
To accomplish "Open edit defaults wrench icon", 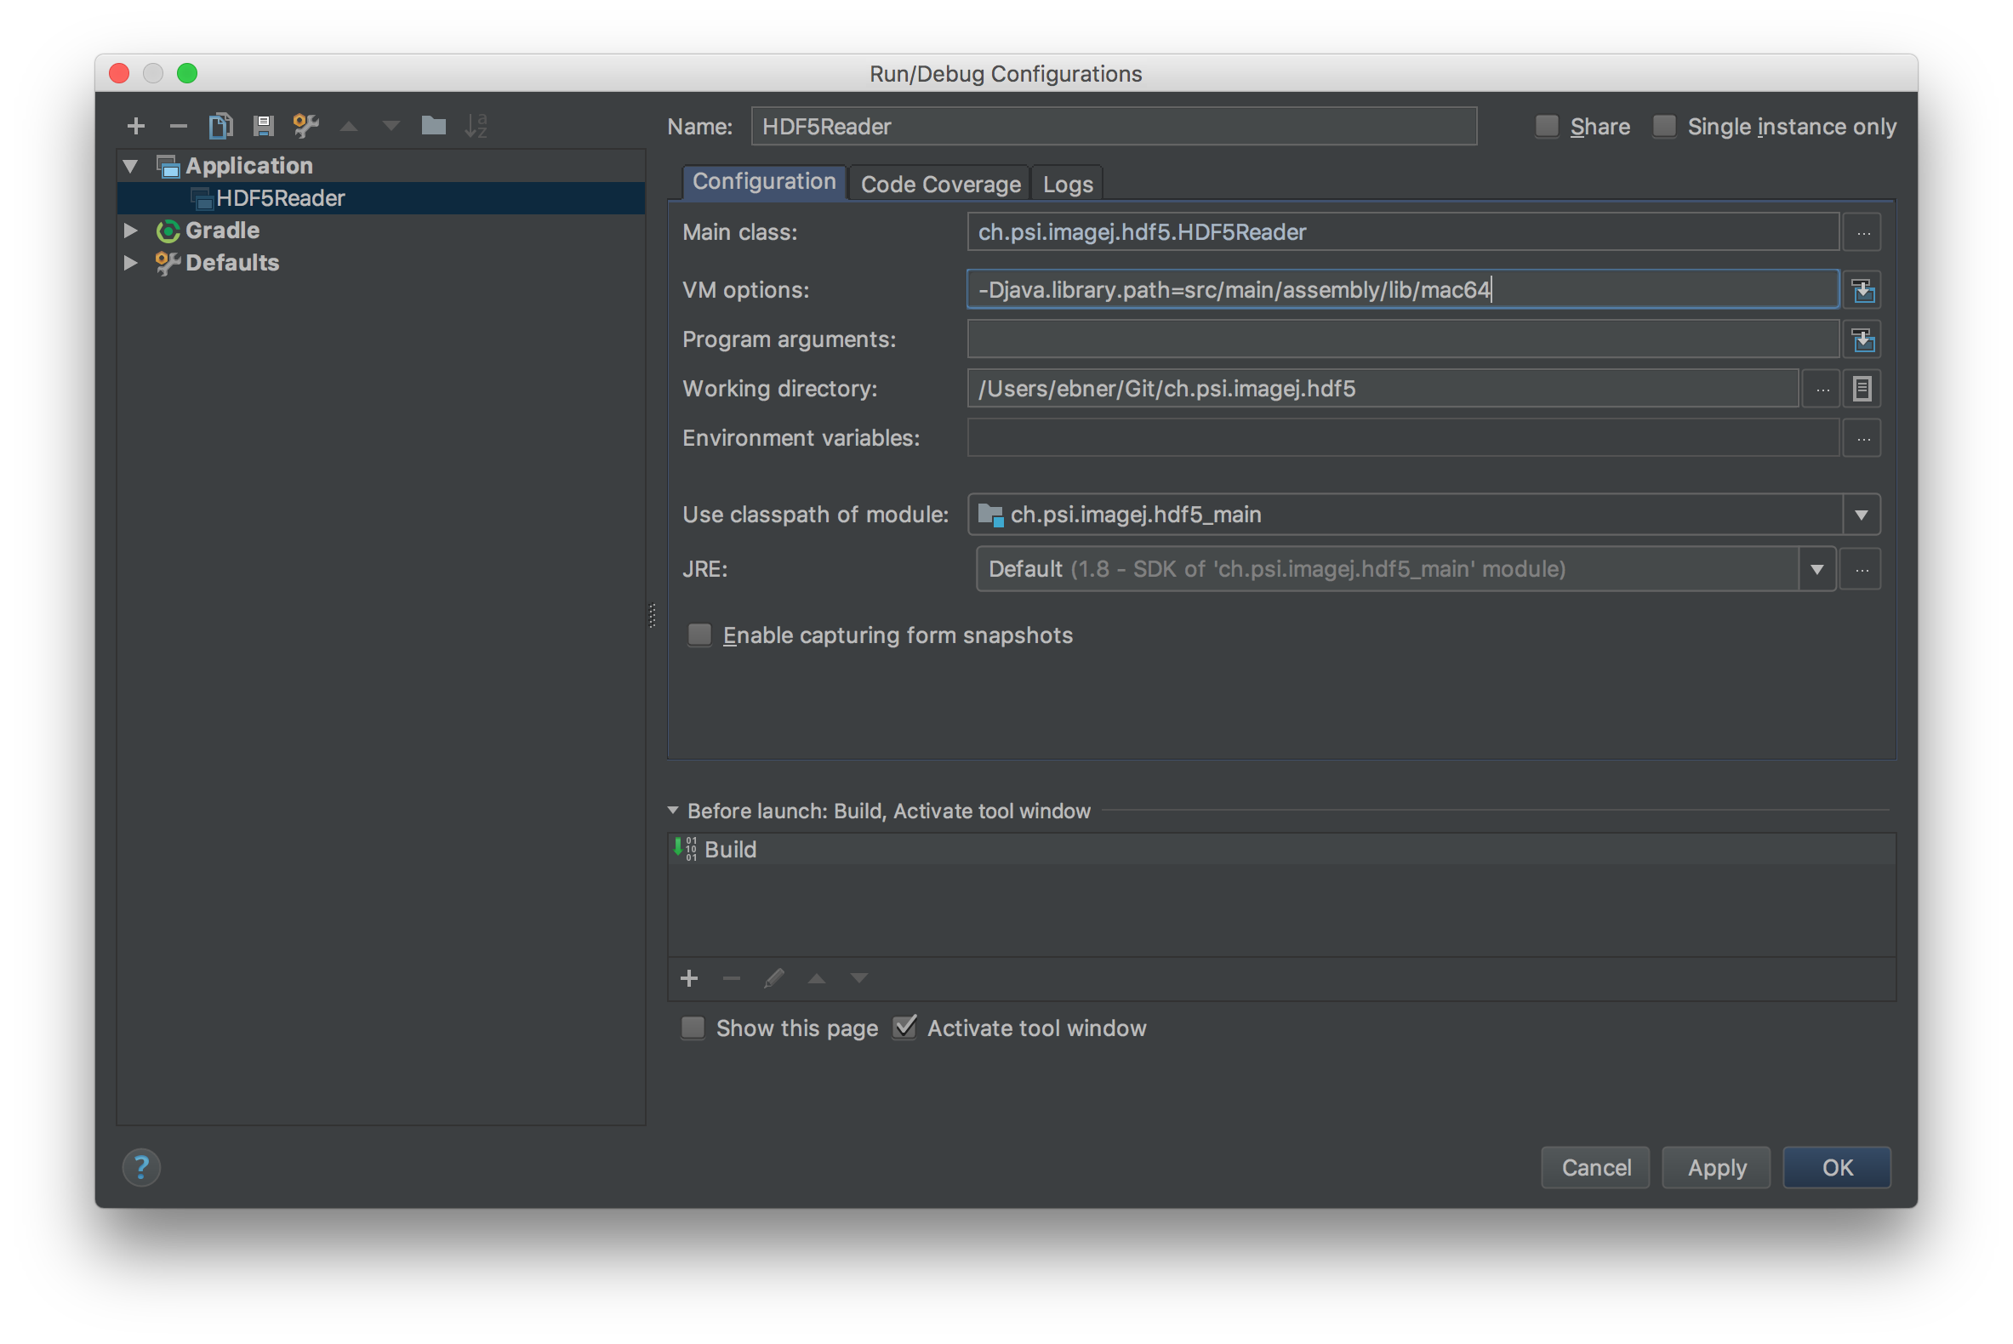I will point(306,126).
